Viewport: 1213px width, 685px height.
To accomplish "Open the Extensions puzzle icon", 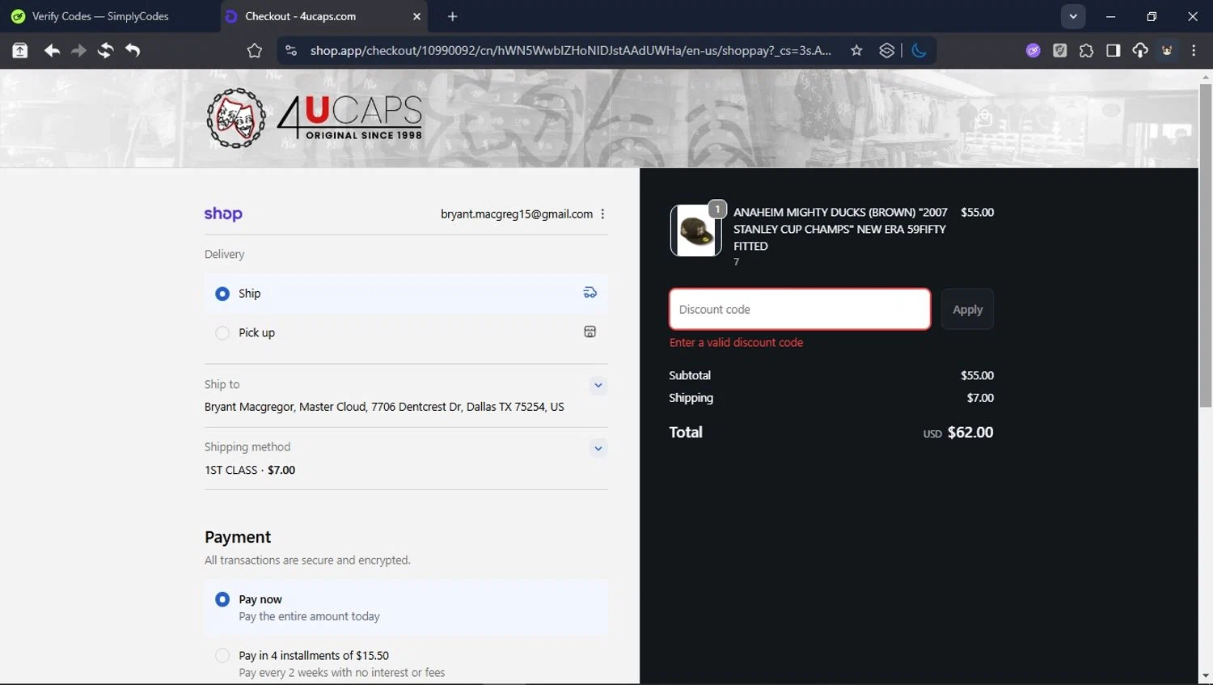I will coord(1087,51).
